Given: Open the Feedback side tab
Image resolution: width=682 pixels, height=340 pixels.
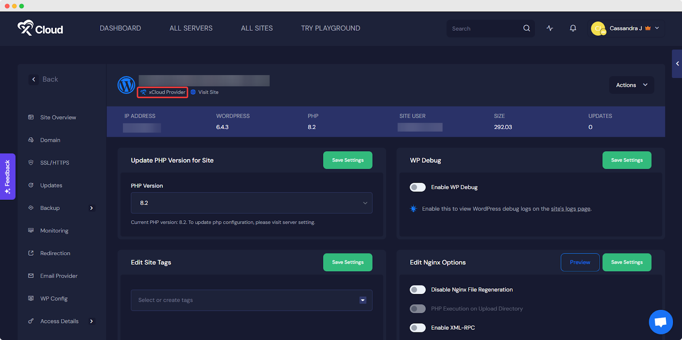Looking at the screenshot, I should coord(8,176).
